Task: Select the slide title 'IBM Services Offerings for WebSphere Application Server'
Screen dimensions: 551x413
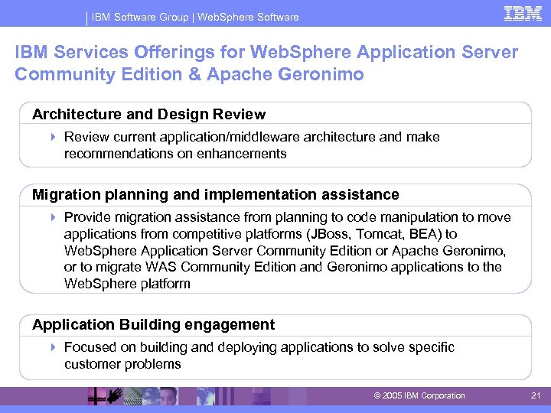Action: (266, 52)
